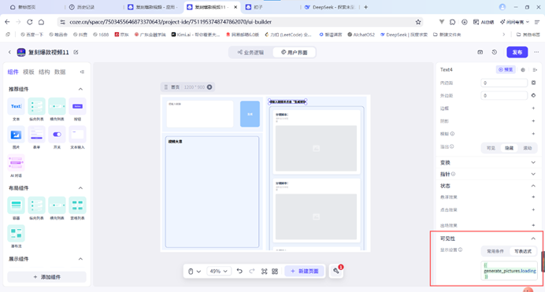Screen dimensions: 545x292
Task: Click the 发布 publish button
Action: [x=517, y=52]
